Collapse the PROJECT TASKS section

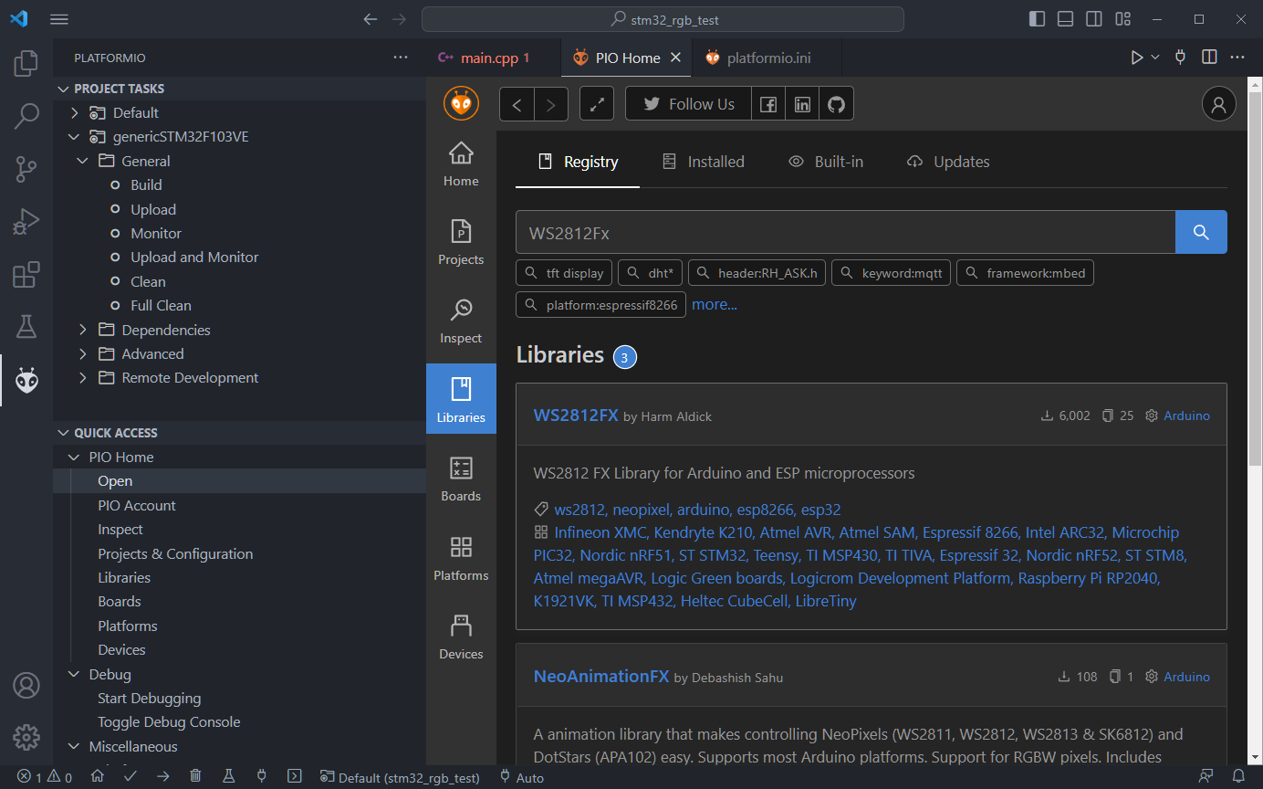[239, 89]
